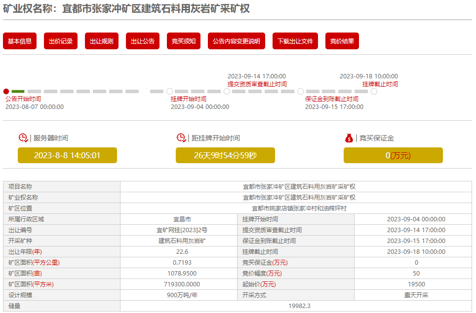View the 出让规则 tab
476x313 pixels.
click(x=102, y=41)
